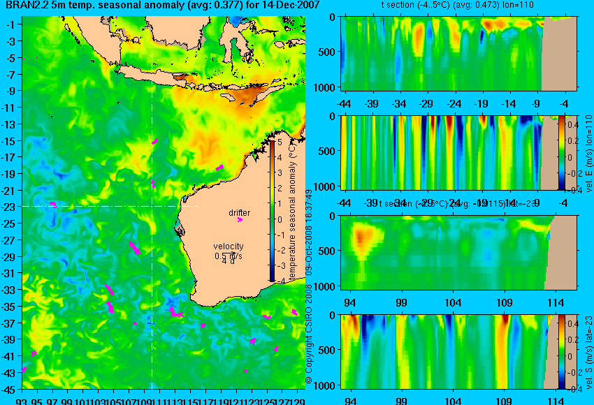This screenshot has width=594, height=405.
Task: Click the drifter marker at the map's bottom-left, near -43
Action: click(24, 369)
